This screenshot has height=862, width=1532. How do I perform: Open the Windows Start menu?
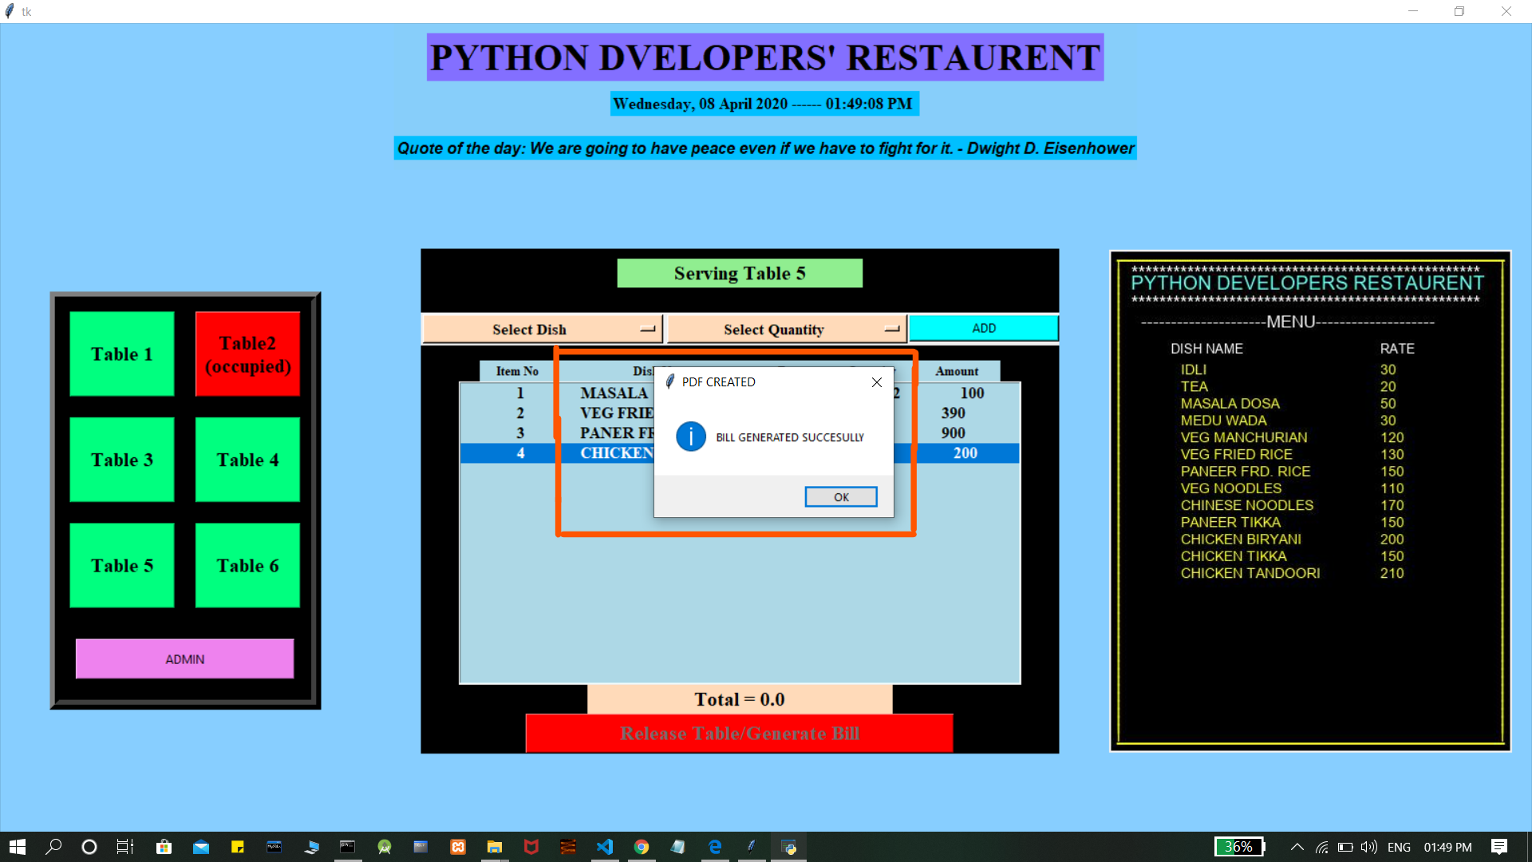16,848
